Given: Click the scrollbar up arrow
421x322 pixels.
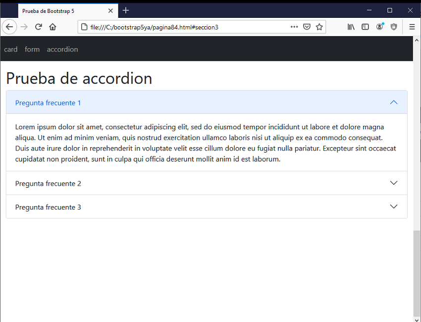Looking at the screenshot, I should 417,40.
